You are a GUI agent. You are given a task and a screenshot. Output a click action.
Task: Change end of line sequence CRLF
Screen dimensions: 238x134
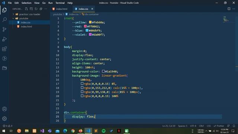tap(202, 126)
